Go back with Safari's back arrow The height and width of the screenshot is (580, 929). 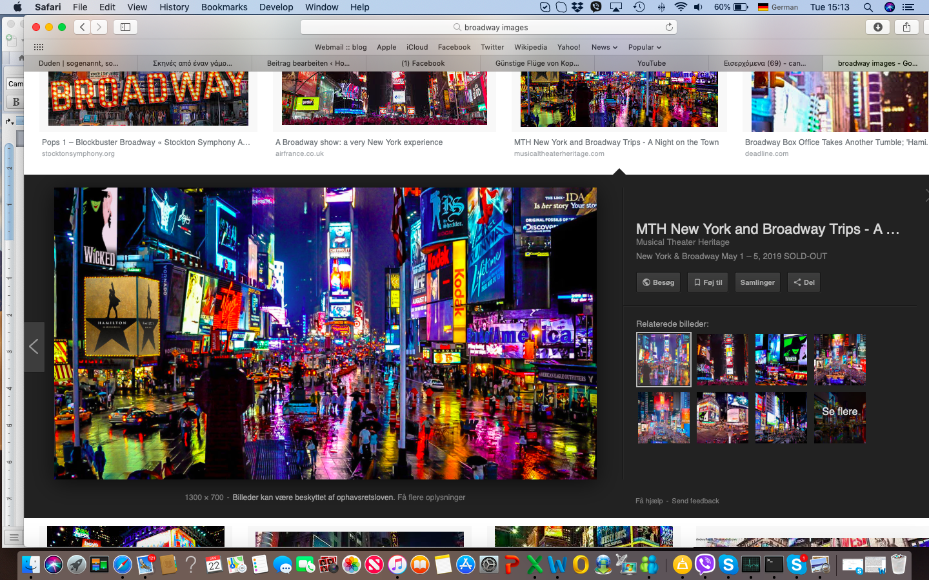(83, 27)
